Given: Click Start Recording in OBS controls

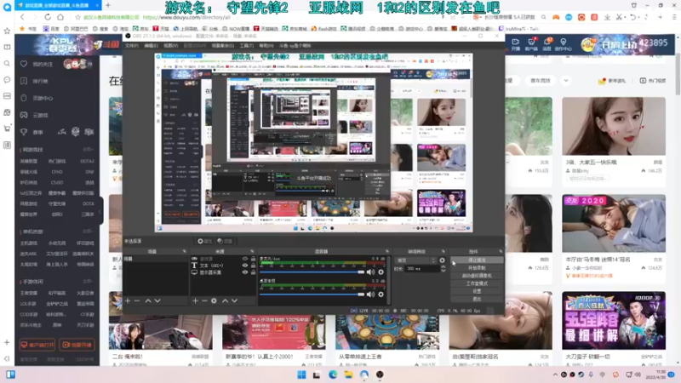Looking at the screenshot, I should pos(477,268).
